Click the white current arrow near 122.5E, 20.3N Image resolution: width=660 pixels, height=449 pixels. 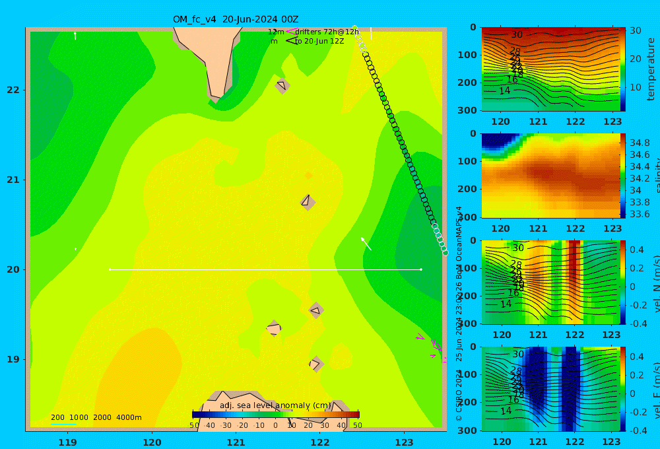tap(366, 244)
